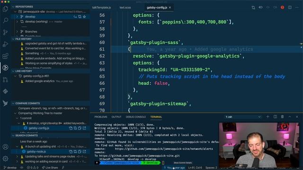Select the GitLens activity bar icon
303x170 pixels.
click(x=5, y=68)
